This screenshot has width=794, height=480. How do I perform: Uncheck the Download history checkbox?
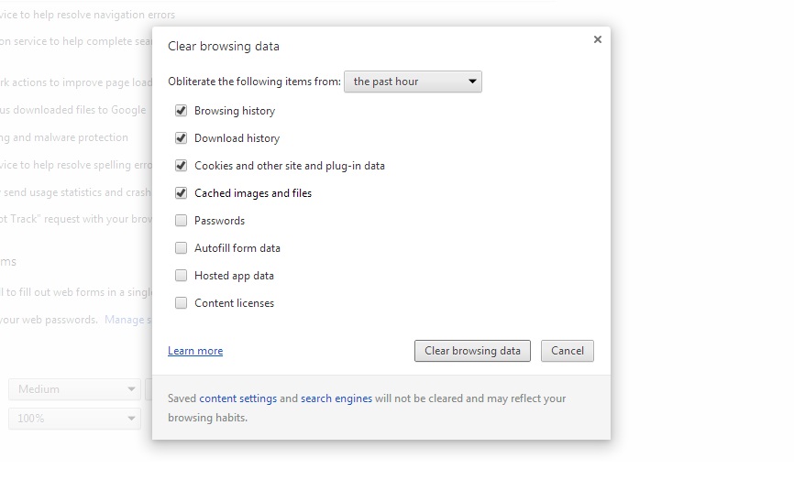coord(182,138)
